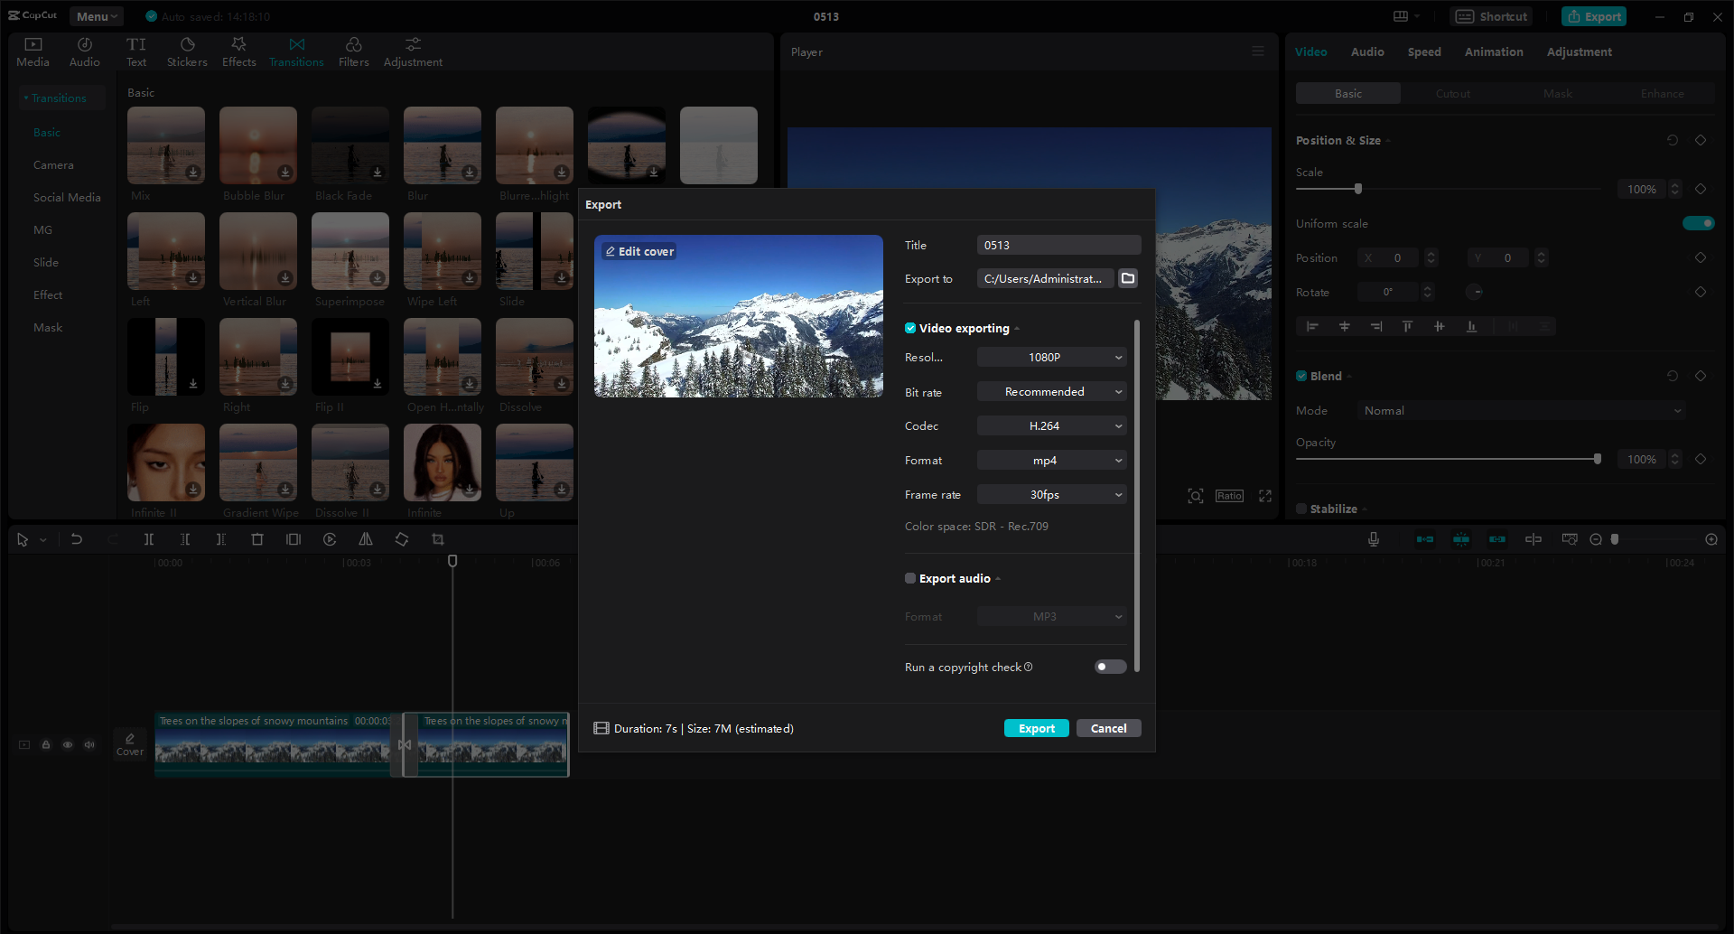
Task: Select the Mirror tool in the toolbar
Action: tap(366, 538)
